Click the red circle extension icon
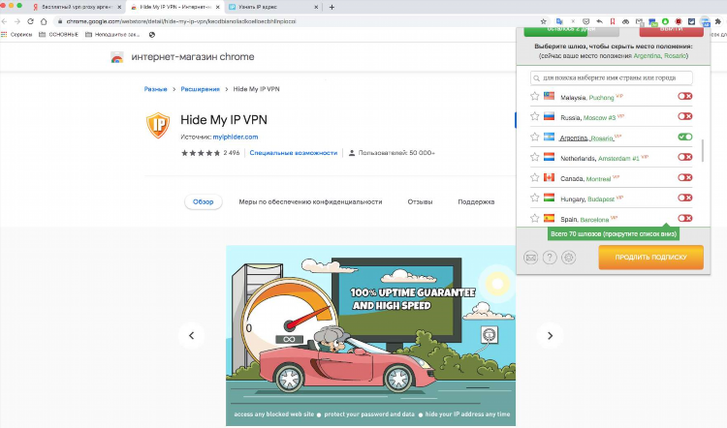The height and width of the screenshot is (428, 727). coord(679,21)
